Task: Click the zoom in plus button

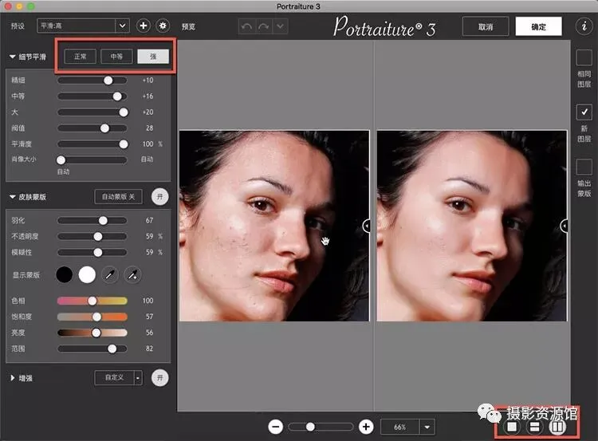Action: [x=366, y=427]
